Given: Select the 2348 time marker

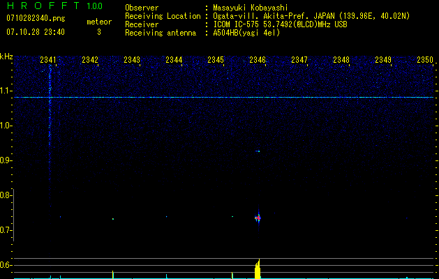Looking at the screenshot, I should click(x=341, y=61).
